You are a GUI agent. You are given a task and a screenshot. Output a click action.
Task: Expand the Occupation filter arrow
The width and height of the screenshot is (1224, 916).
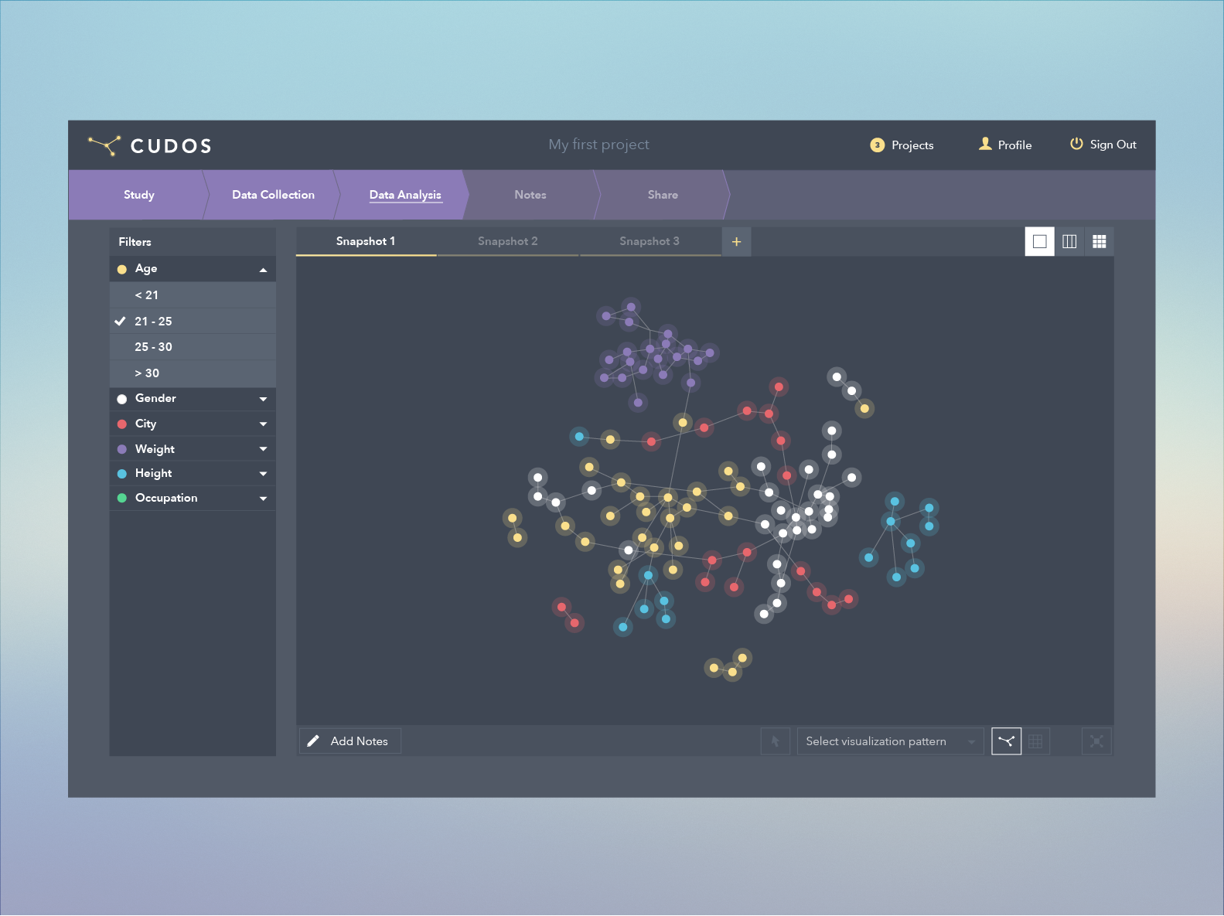point(263,499)
